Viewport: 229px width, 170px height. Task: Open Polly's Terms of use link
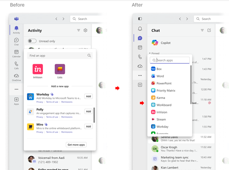pyautogui.click(x=52, y=117)
